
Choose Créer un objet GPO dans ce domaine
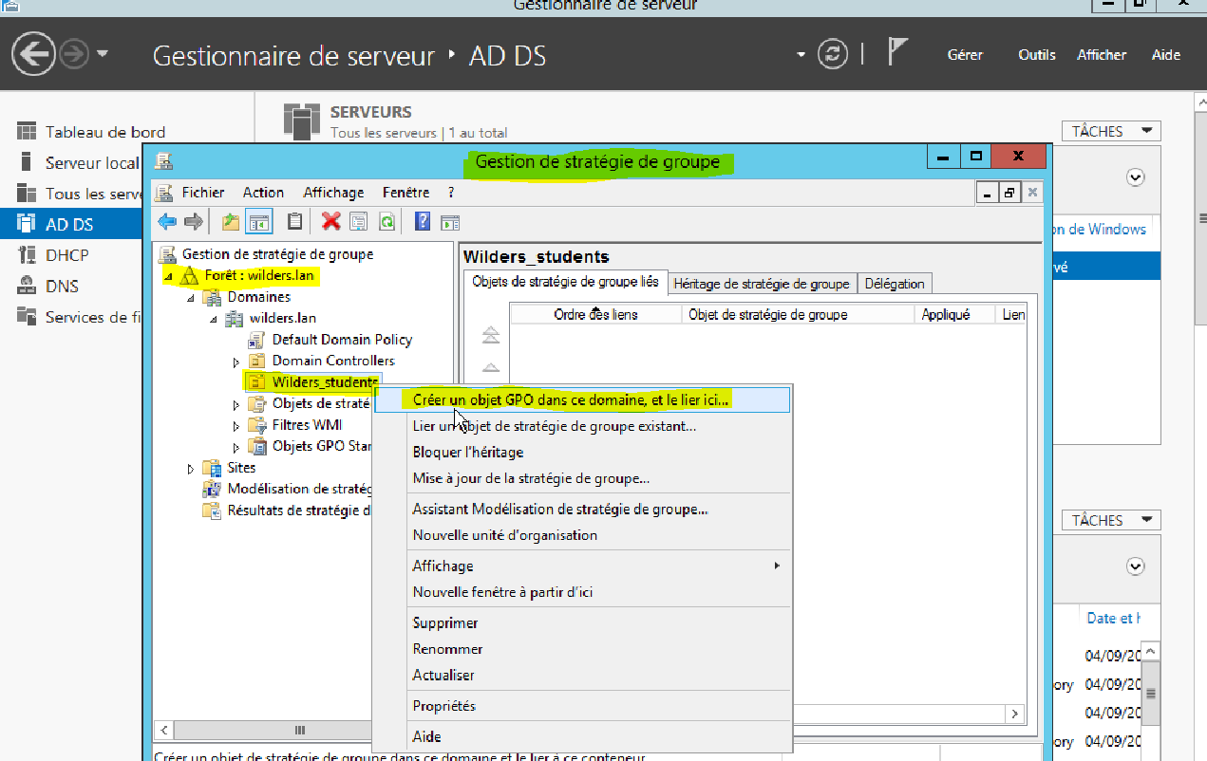tap(566, 399)
